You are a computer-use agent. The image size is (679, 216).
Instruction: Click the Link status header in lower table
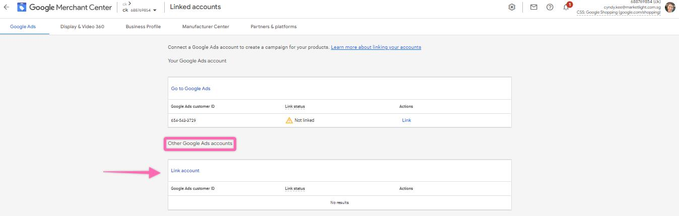tap(295, 189)
